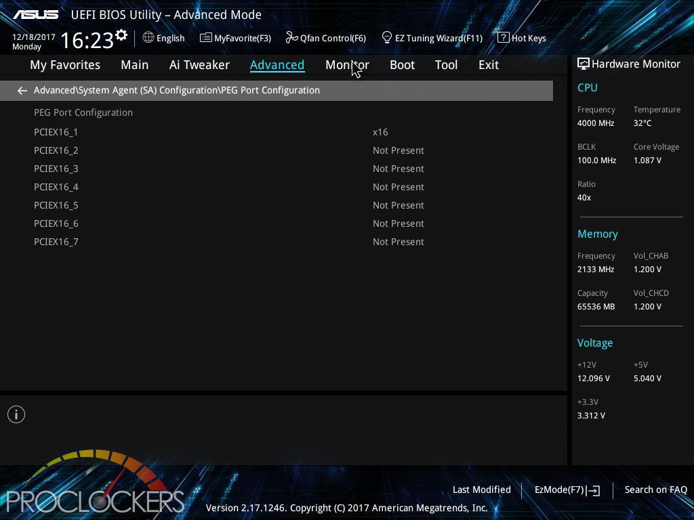Screen dimensions: 694x520
Task: Click the Voltage section heading
Action: point(595,343)
